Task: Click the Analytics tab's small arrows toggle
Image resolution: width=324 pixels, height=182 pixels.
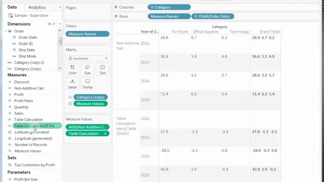Action: [x=60, y=7]
